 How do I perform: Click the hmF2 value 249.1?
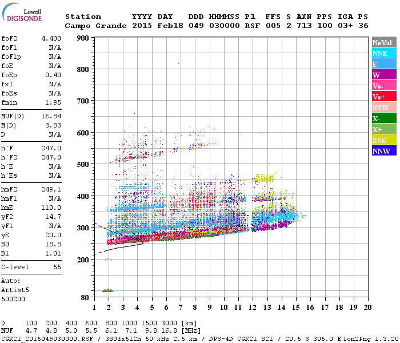tap(51, 189)
